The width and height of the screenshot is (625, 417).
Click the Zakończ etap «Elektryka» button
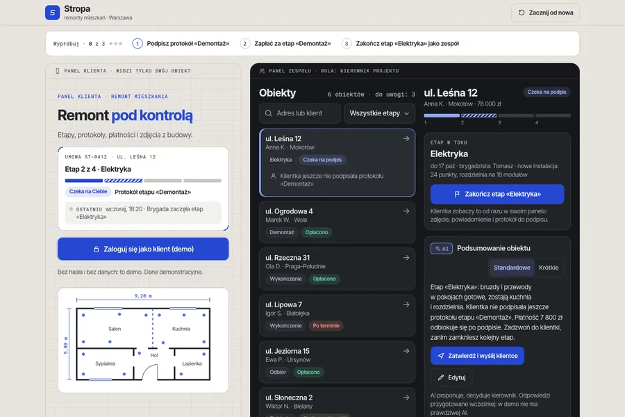[x=497, y=195]
